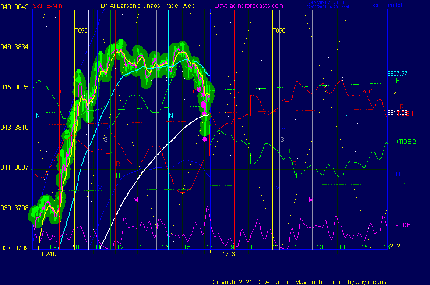This screenshot has width=430, height=285.
Task: Click the 3807 price axis label
Action: coord(21,167)
